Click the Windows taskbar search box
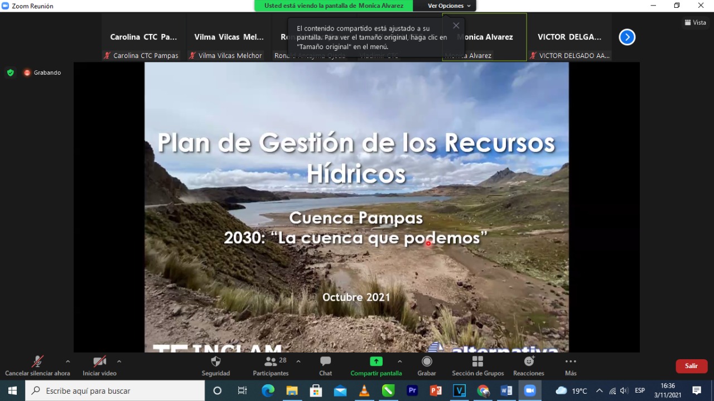 pyautogui.click(x=115, y=391)
